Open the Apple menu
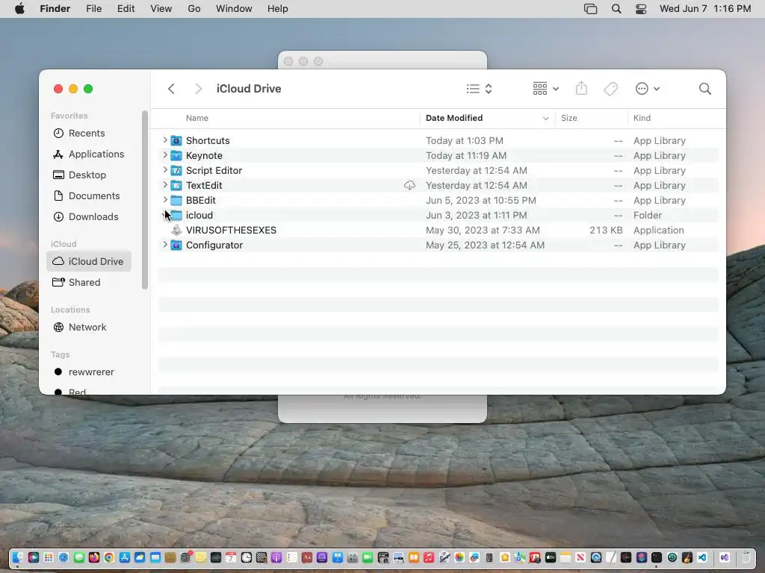Viewport: 765px width, 573px height. 19,9
